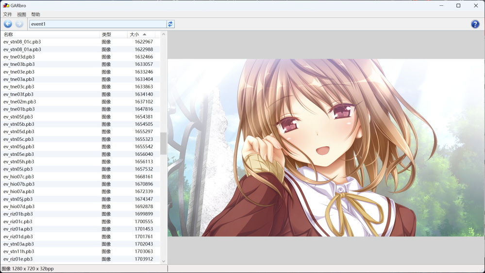Select file ev_hio07a.pb3
The image size is (485, 273).
[80, 192]
